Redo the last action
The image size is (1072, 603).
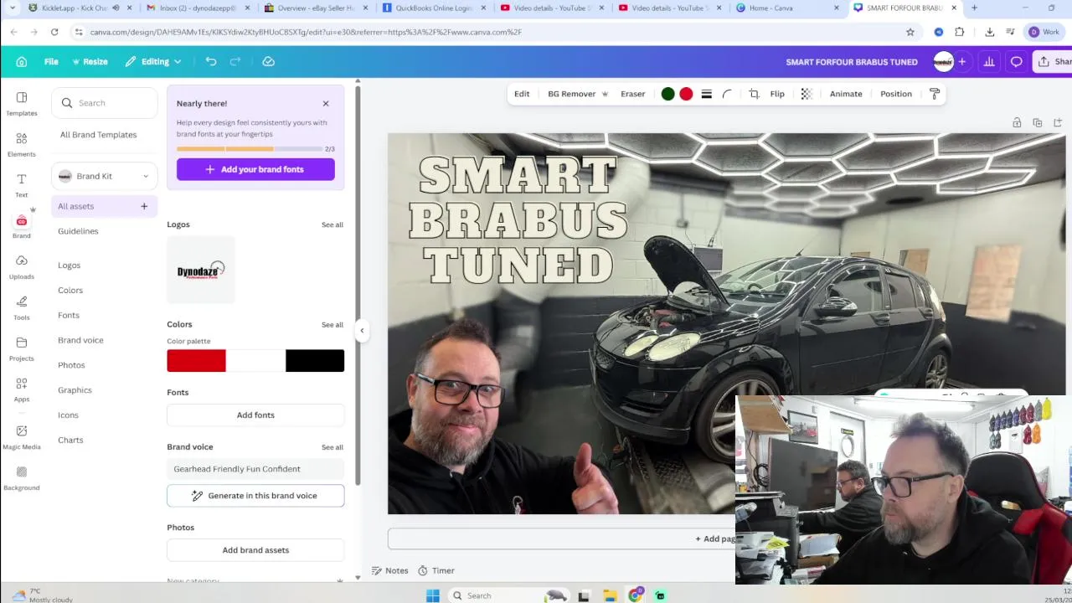point(235,61)
